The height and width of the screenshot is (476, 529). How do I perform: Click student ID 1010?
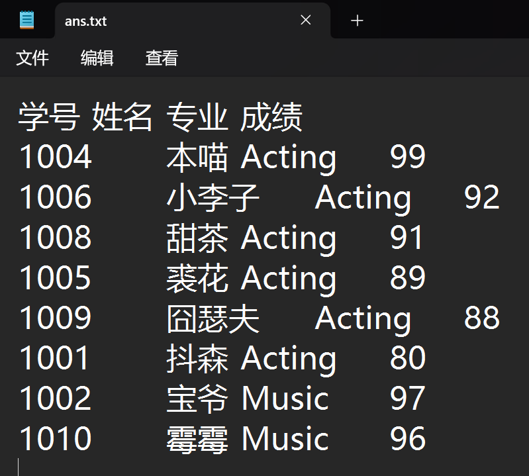click(56, 438)
